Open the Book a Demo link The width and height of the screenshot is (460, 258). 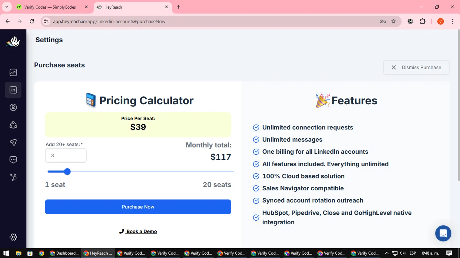point(138,231)
